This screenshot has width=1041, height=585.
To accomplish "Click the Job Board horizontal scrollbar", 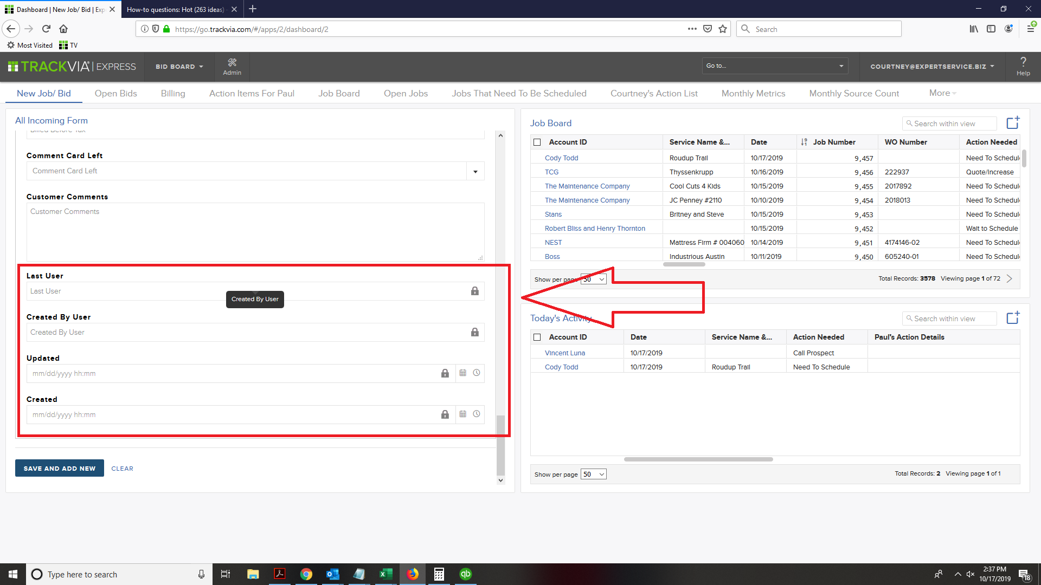I will (684, 264).
